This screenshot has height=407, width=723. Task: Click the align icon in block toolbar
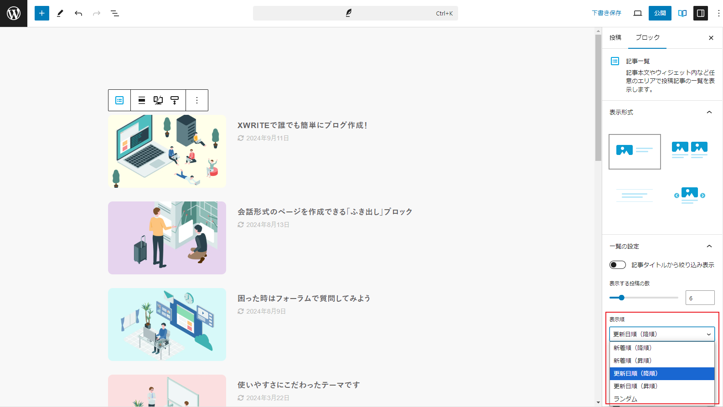142,100
